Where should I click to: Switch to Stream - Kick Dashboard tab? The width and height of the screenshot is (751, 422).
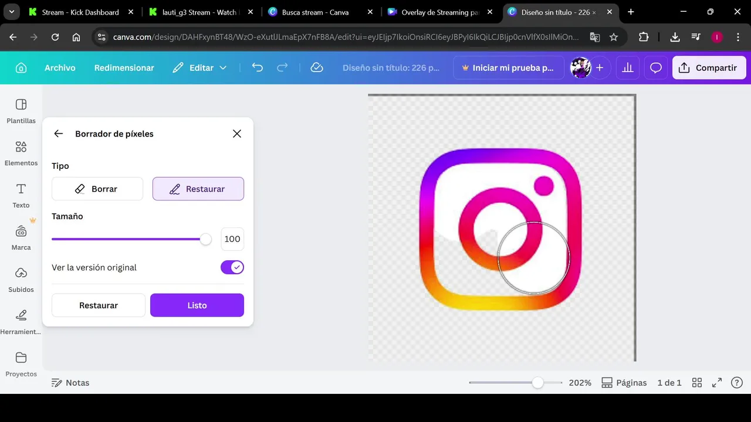80,12
